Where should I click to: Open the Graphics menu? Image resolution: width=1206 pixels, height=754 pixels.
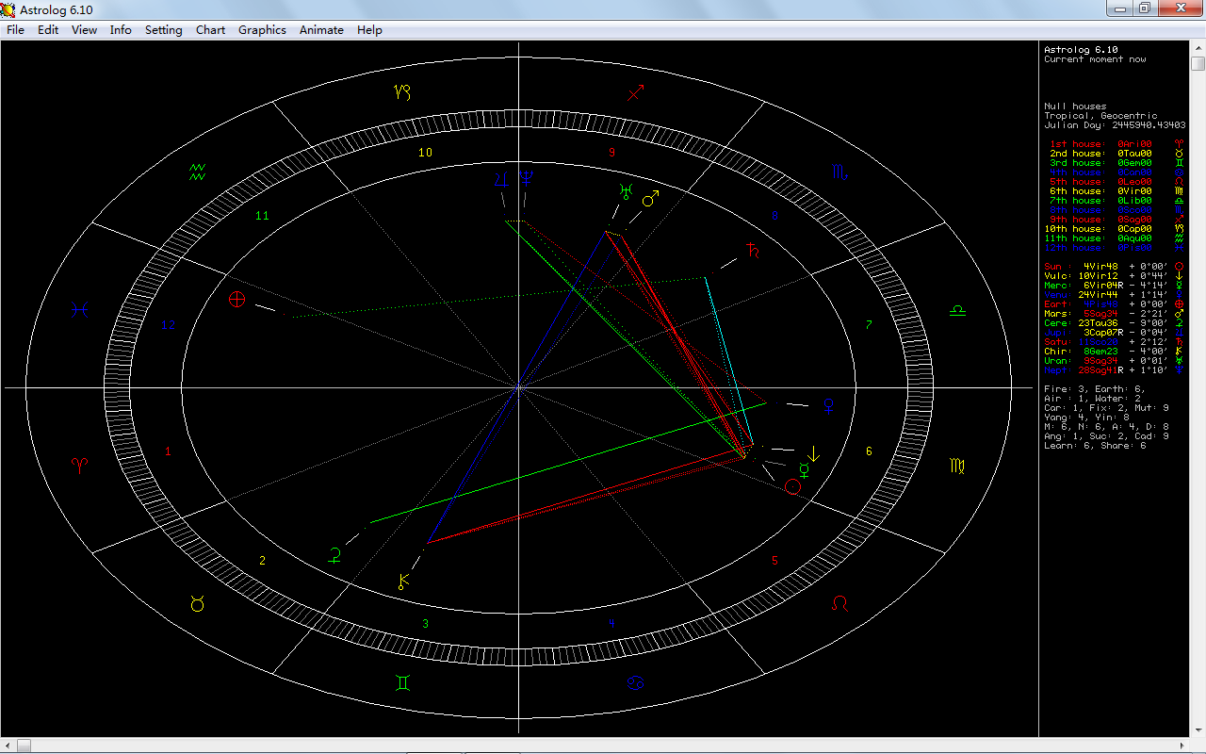pos(262,29)
